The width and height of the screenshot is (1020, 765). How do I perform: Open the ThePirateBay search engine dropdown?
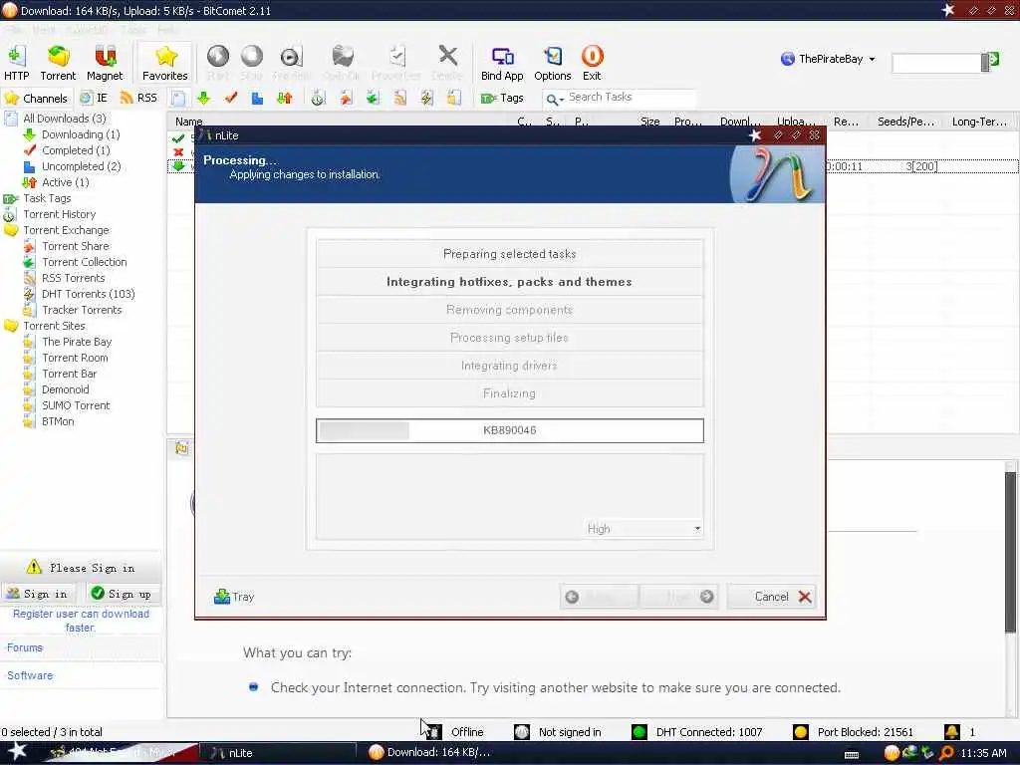828,59
